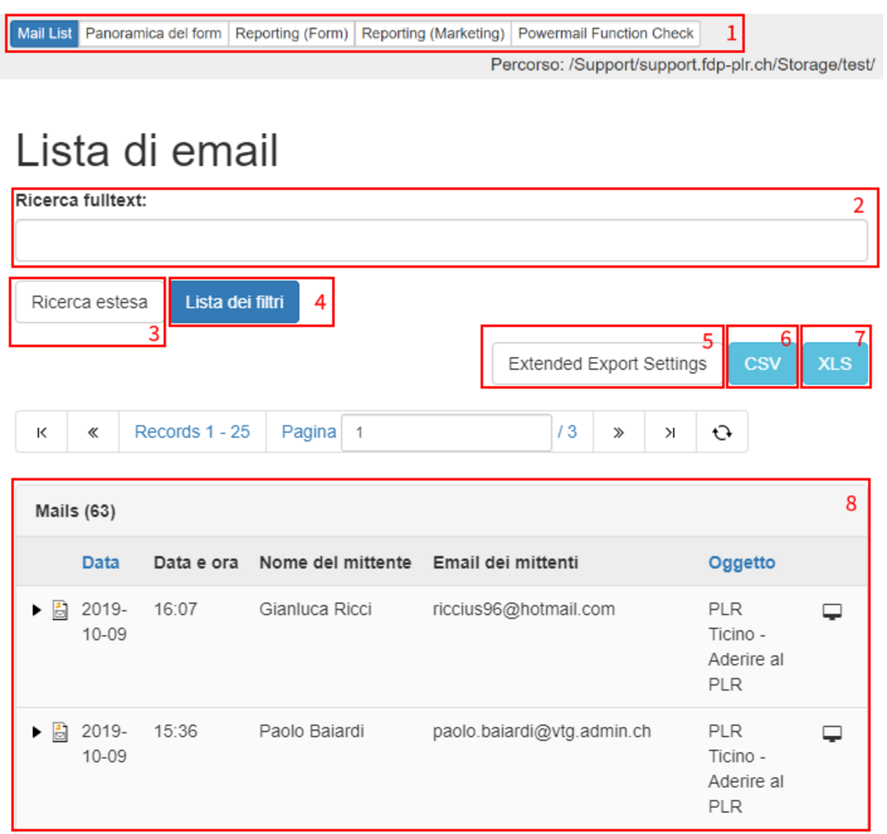The width and height of the screenshot is (887, 834).
Task: Export mails as CSV
Action: (x=762, y=364)
